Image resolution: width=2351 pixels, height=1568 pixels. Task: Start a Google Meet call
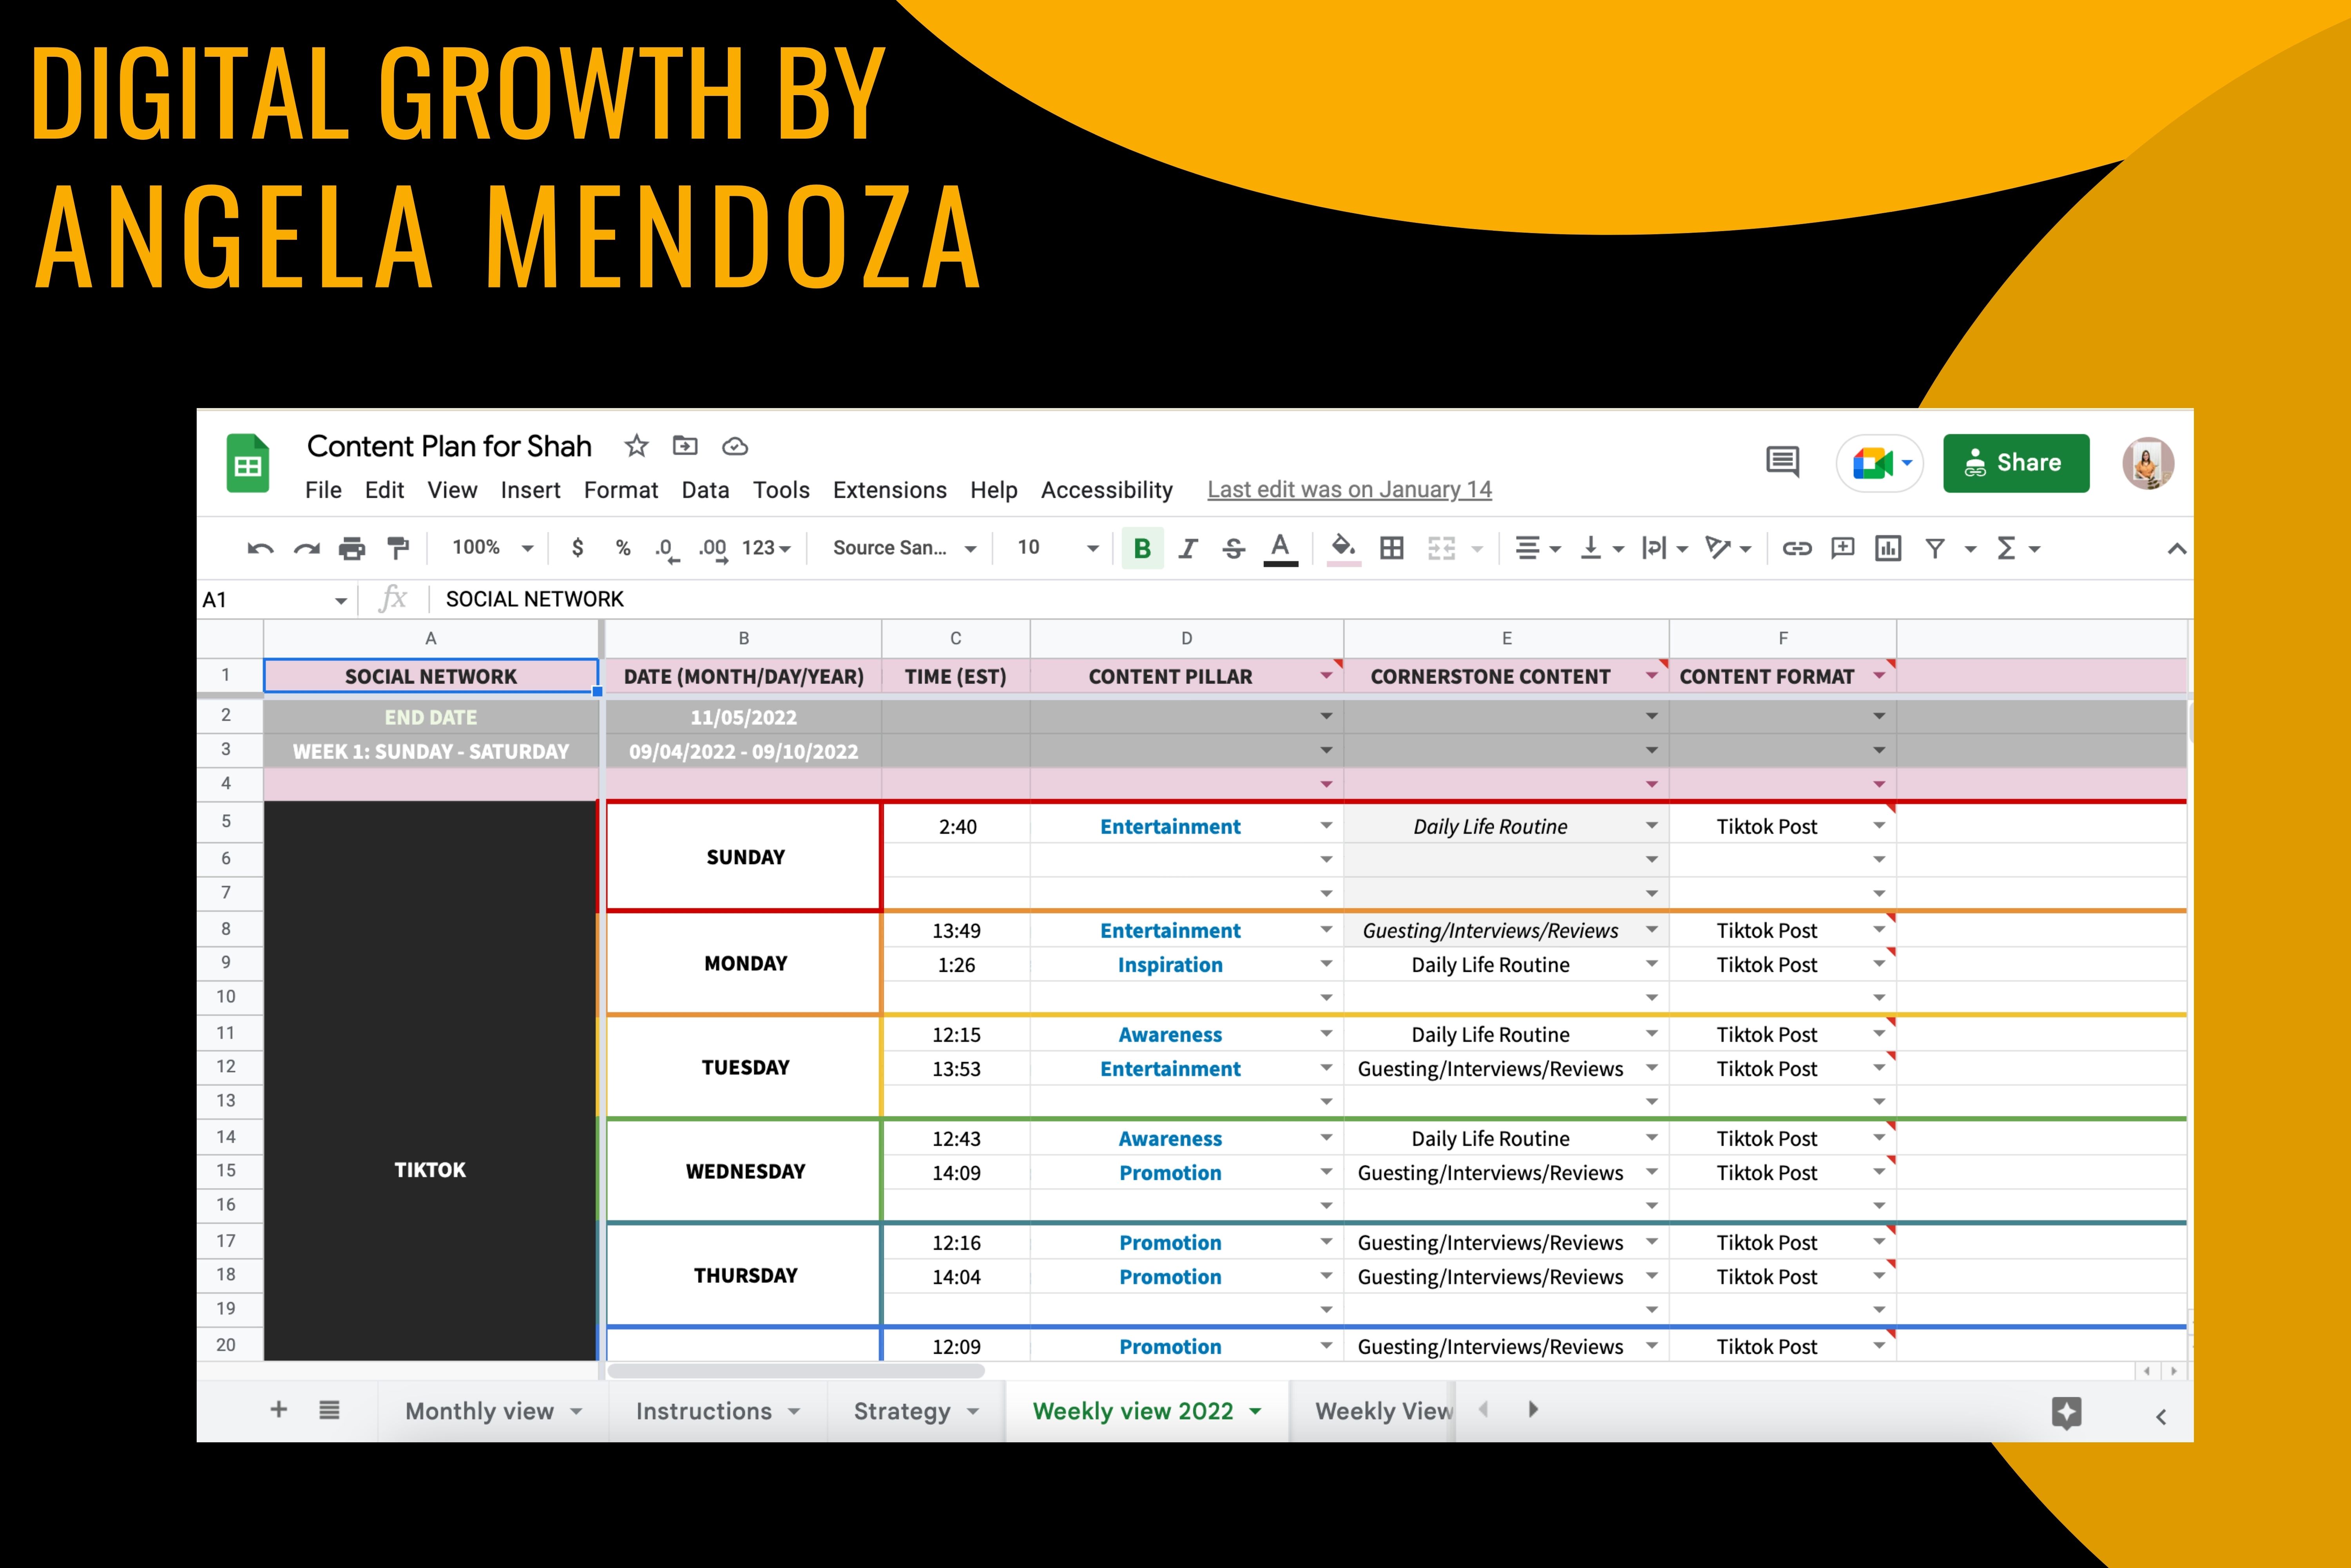pyautogui.click(x=1879, y=463)
